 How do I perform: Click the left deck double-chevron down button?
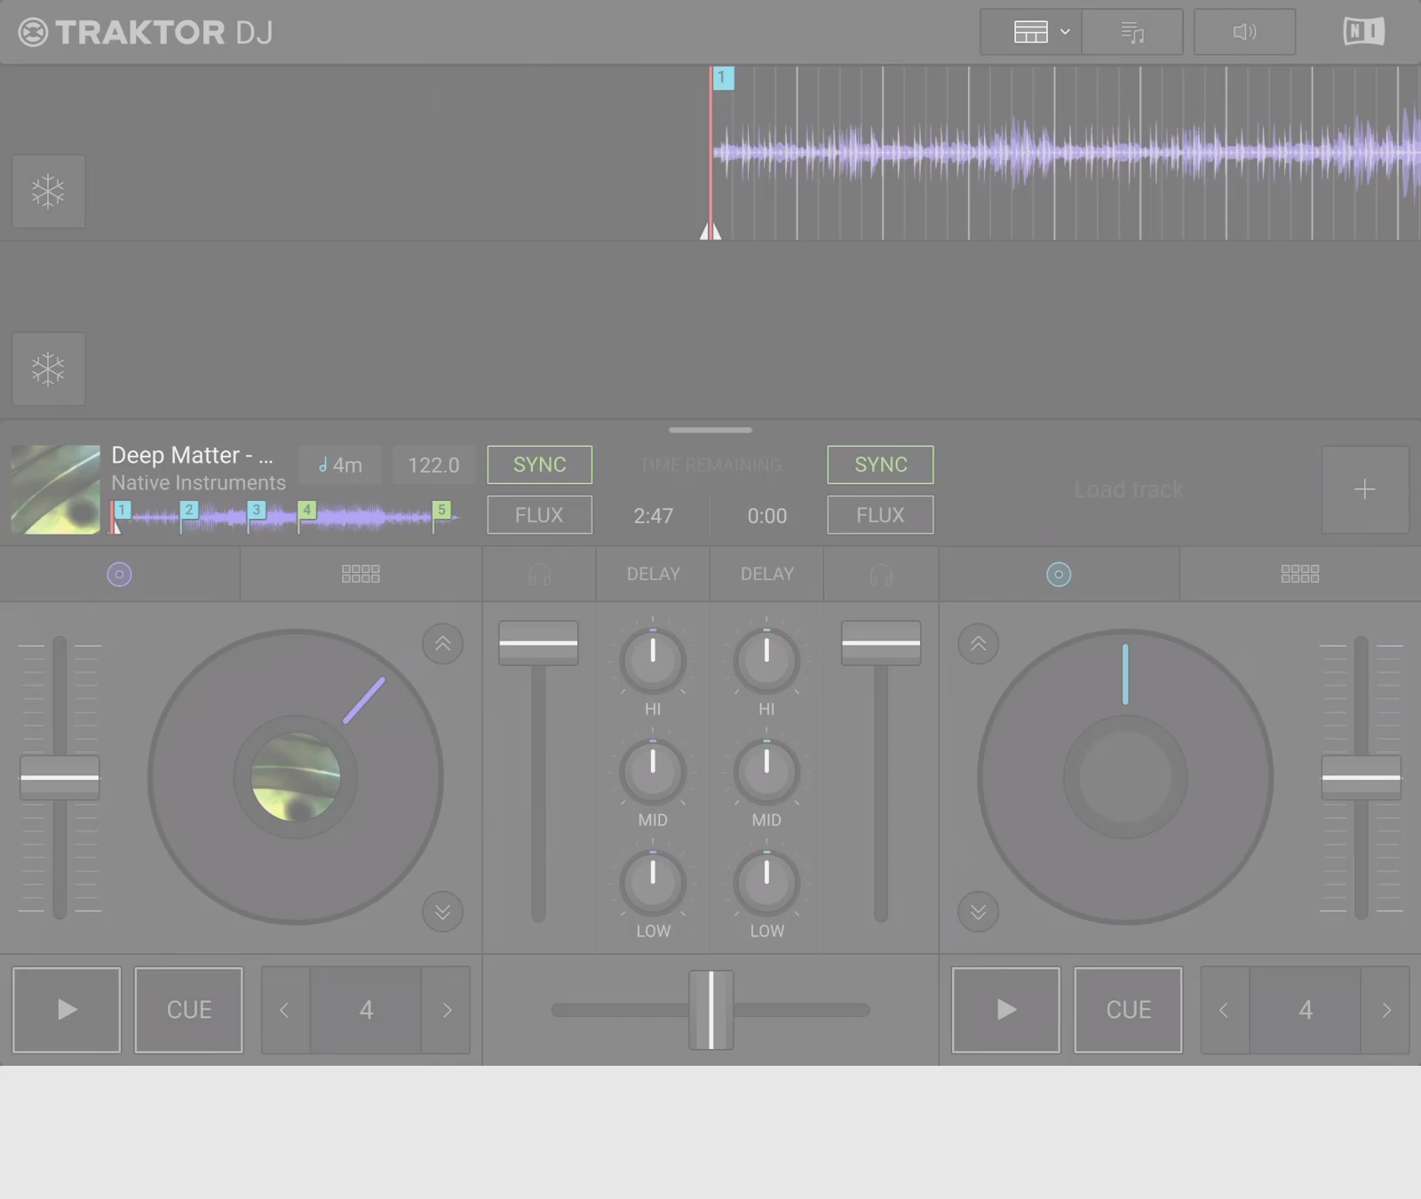coord(442,912)
